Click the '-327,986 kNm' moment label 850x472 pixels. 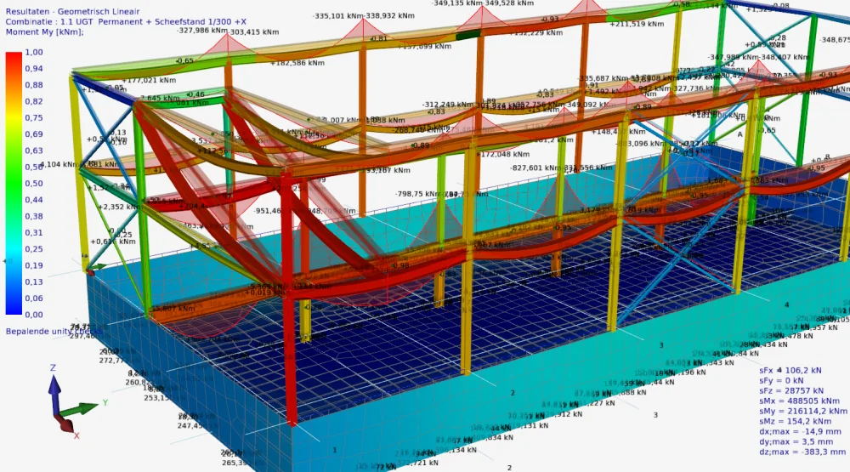point(202,31)
